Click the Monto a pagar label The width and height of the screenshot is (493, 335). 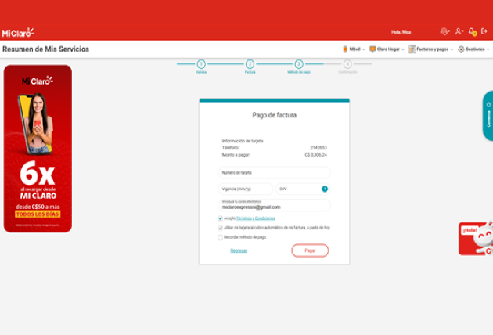pyautogui.click(x=236, y=155)
